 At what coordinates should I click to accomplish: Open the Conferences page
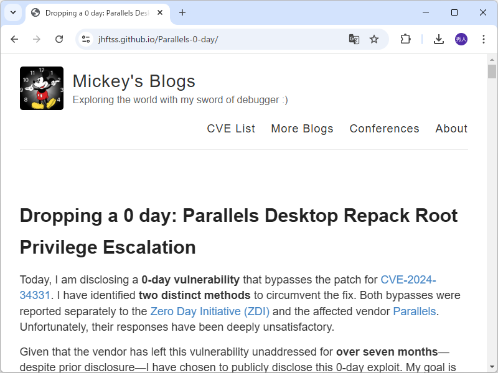tap(384, 129)
